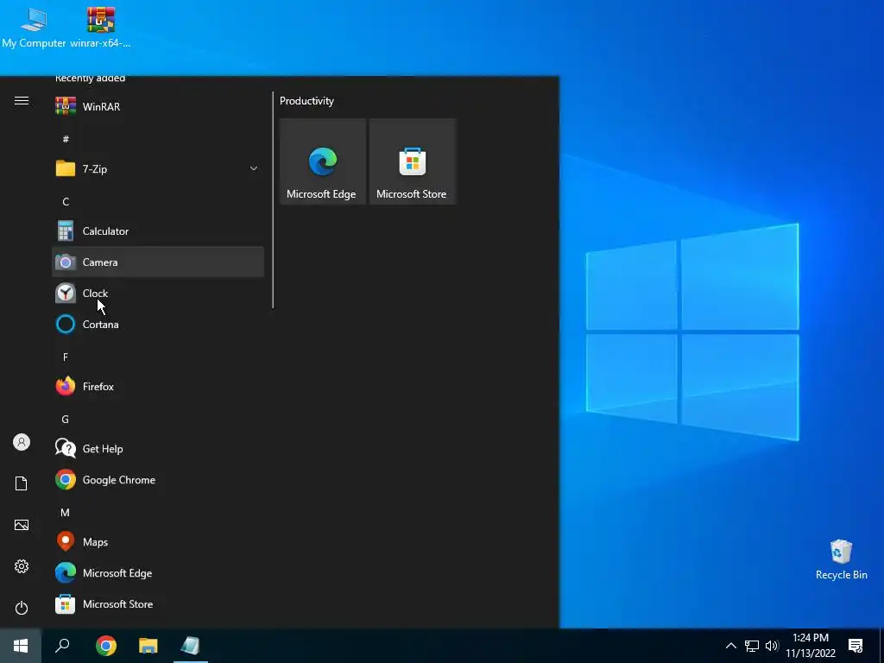884x663 pixels.
Task: Open Settings gear in Start sidebar
Action: 22,566
